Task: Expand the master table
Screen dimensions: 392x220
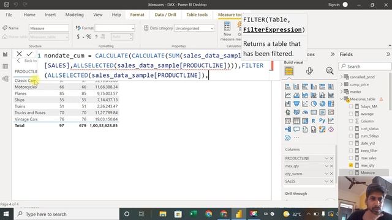Action: tap(342, 92)
